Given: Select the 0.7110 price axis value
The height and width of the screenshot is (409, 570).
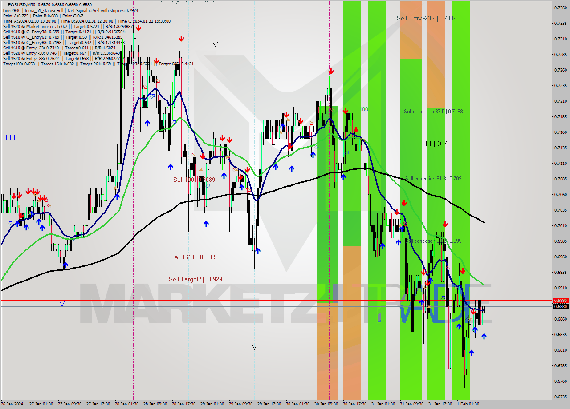Looking at the screenshot, I should (x=560, y=164).
